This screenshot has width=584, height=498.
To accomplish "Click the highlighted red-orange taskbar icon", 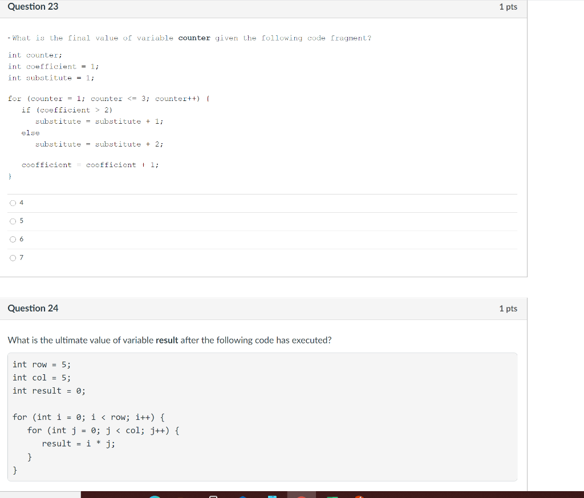I will [302, 496].
